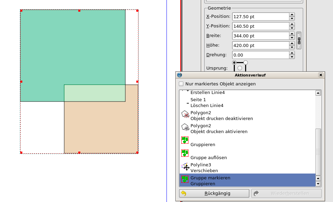Close the Aktionsverlauf window

coord(321,75)
